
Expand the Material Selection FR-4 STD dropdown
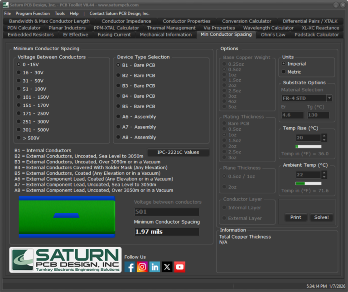329,98
